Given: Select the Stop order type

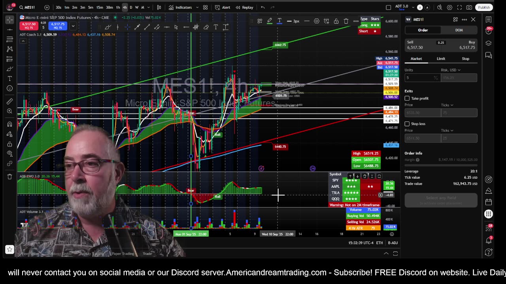Looking at the screenshot, I should [466, 59].
